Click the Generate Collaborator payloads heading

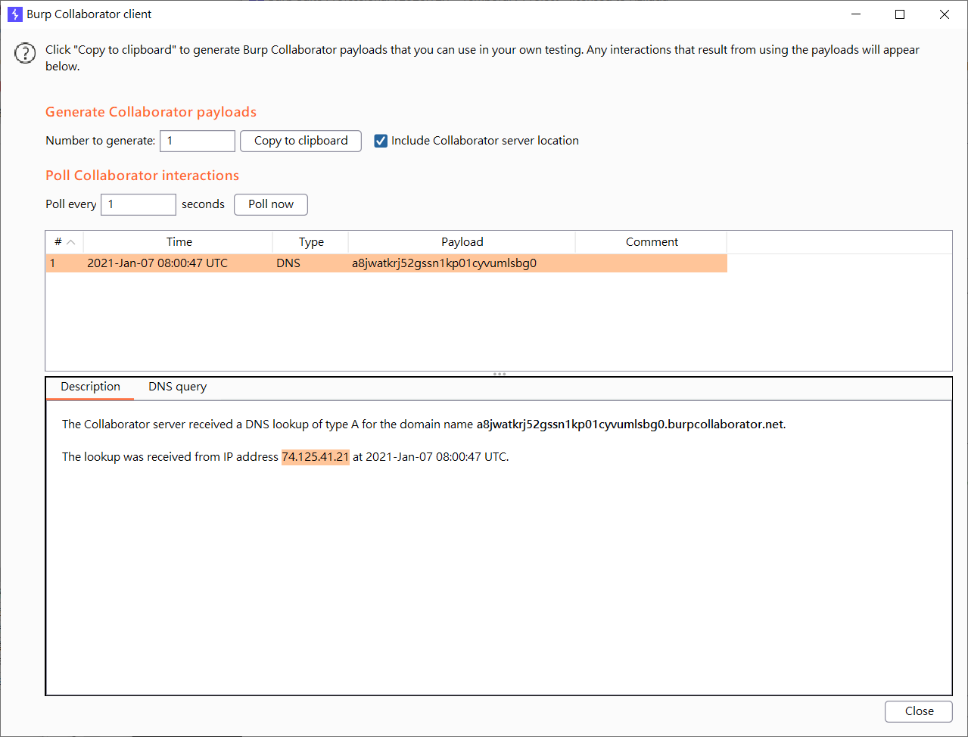coord(151,112)
